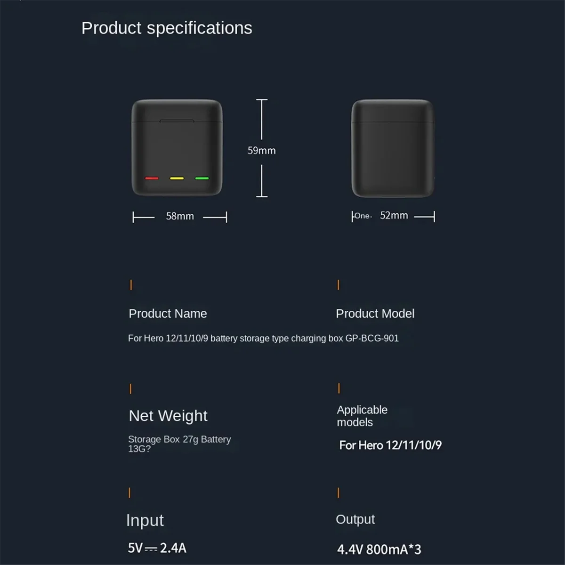Click the red LED indicator light

[152, 178]
